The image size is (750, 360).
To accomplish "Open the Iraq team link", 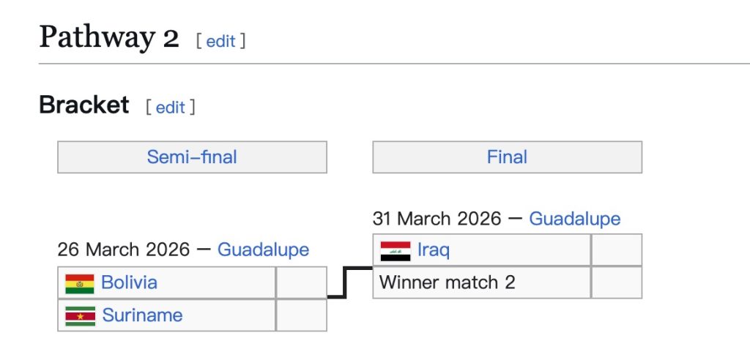I will pos(433,250).
